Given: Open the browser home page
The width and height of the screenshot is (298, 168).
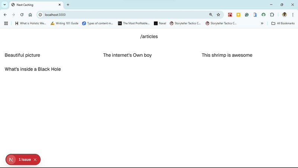Looking at the screenshot, I should point(30,15).
